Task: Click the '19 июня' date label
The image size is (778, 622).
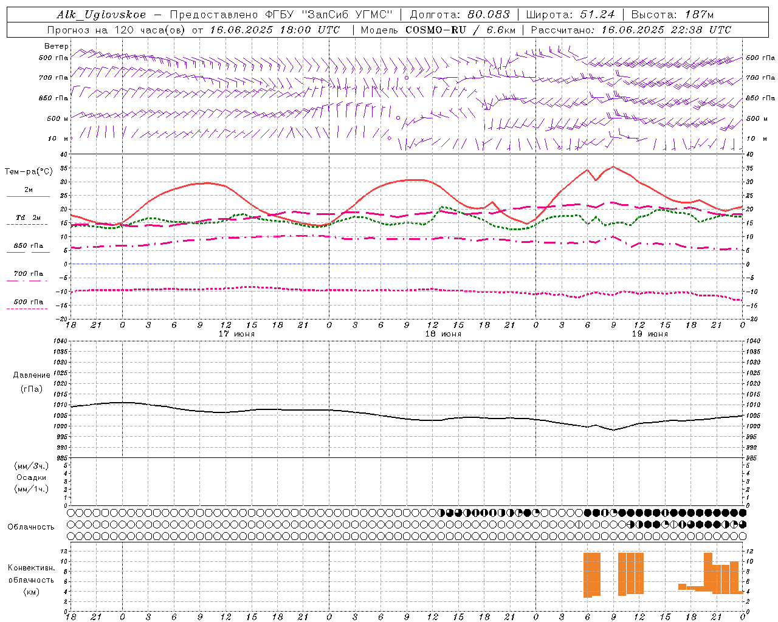Action: coord(650,334)
